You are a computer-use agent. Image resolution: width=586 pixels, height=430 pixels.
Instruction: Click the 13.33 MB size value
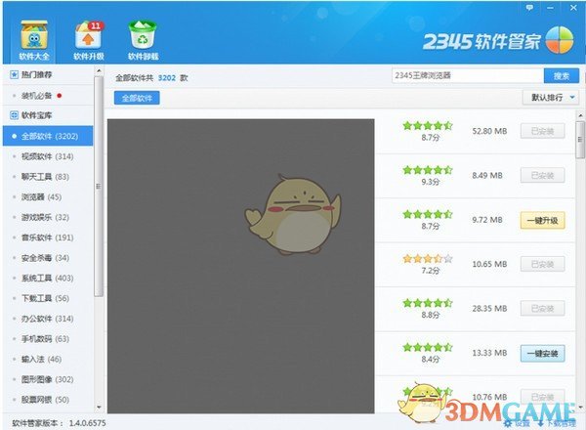(489, 353)
